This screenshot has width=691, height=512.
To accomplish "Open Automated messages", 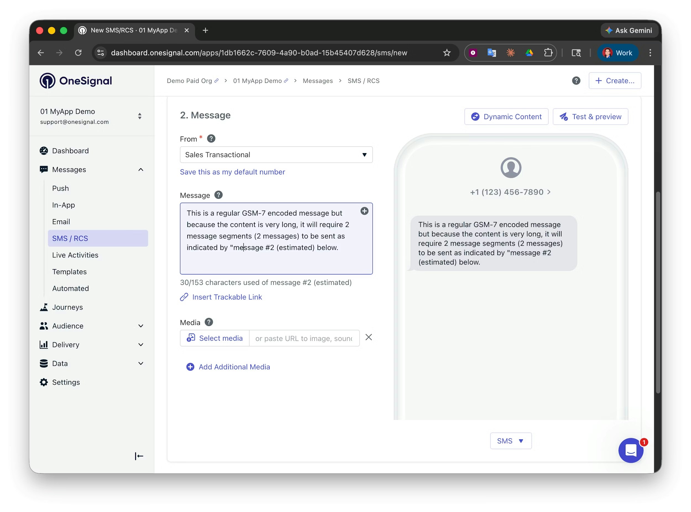I will (71, 288).
